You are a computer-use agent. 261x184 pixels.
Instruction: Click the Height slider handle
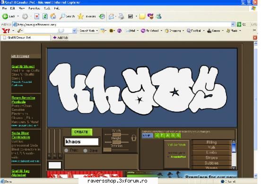pos(116,142)
